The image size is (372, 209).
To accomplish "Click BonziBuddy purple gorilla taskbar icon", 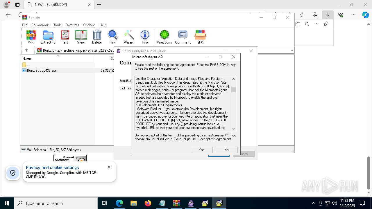I will click(x=191, y=203).
